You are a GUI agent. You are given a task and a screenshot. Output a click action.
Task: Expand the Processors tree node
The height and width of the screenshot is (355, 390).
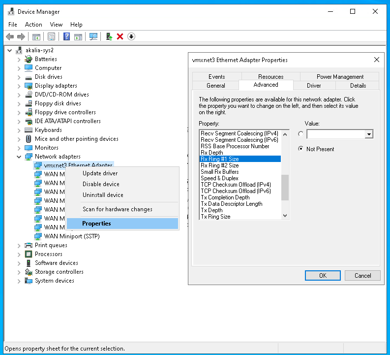coord(19,254)
